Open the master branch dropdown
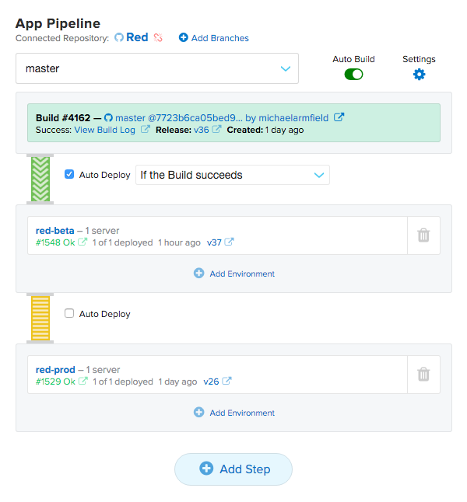Screen dimensions: 467x502 point(157,68)
